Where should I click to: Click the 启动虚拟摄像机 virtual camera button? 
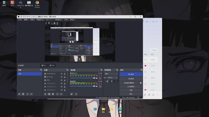click(129, 83)
